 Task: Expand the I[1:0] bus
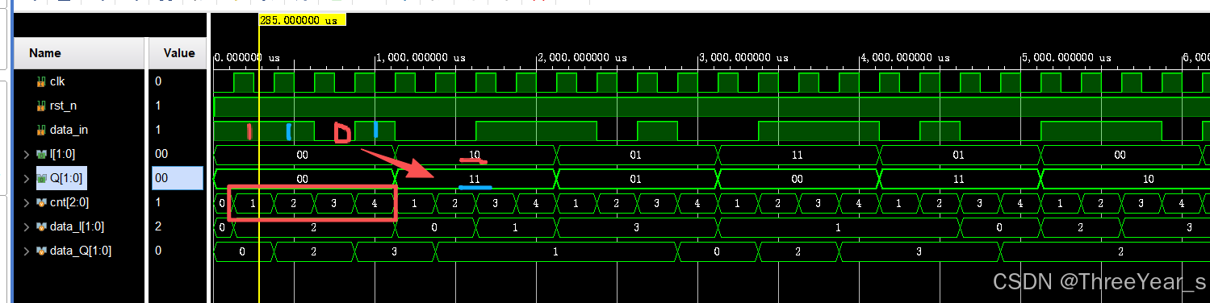point(27,154)
